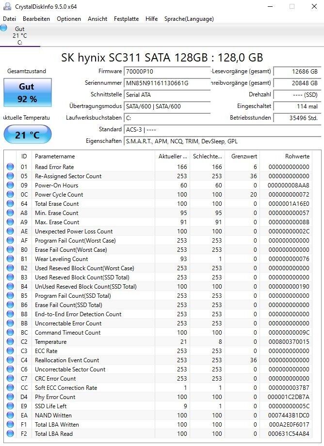324x446 pixels.
Task: Click status orb for Total Erase Count
Action: point(10,203)
